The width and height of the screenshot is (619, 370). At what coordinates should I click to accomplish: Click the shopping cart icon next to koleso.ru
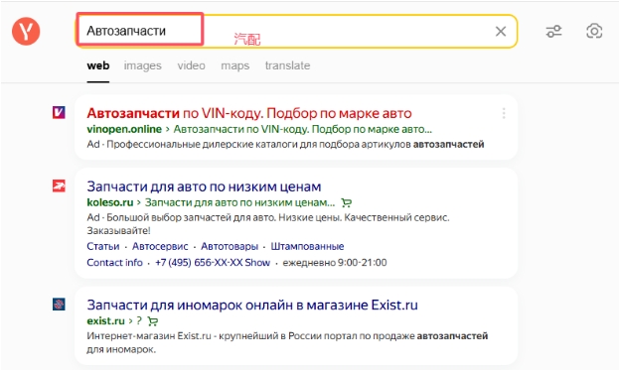click(346, 203)
